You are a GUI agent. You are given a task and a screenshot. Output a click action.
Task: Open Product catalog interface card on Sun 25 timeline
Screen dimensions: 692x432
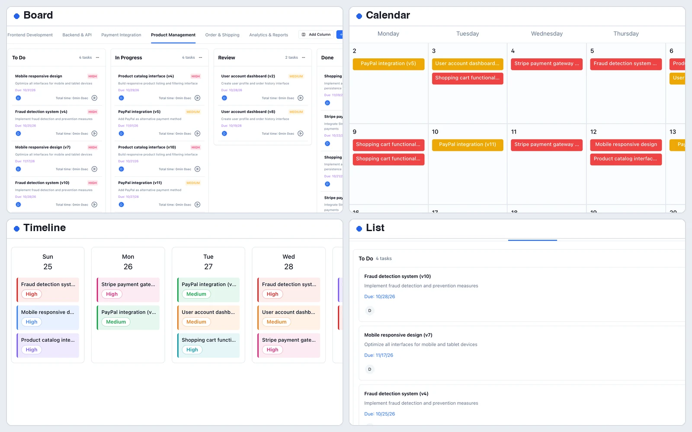(x=48, y=345)
